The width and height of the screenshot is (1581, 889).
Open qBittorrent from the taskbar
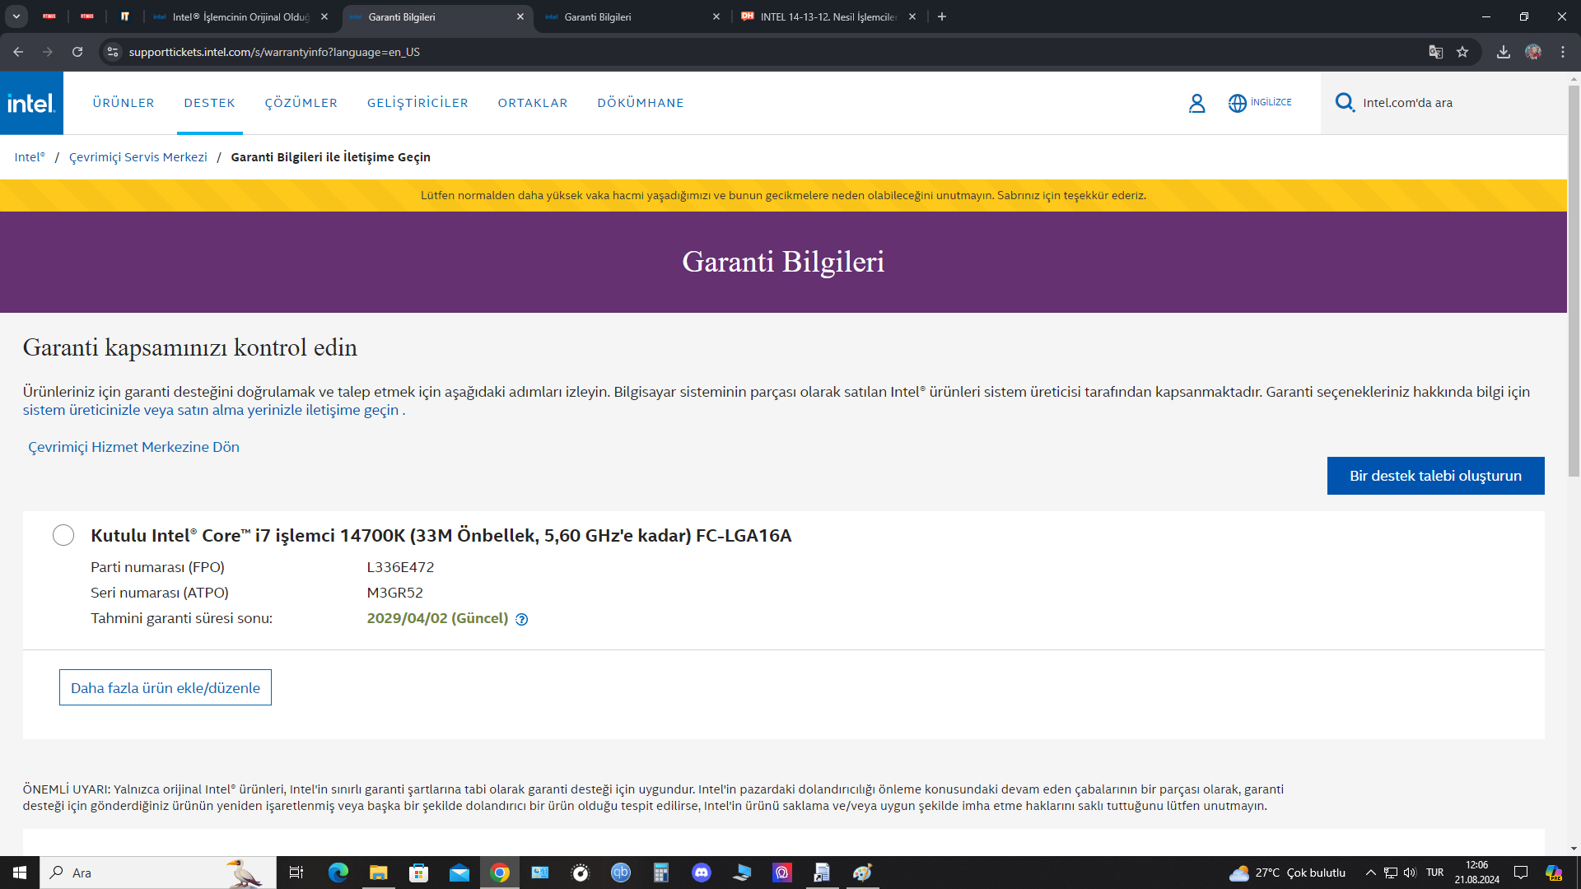click(620, 873)
